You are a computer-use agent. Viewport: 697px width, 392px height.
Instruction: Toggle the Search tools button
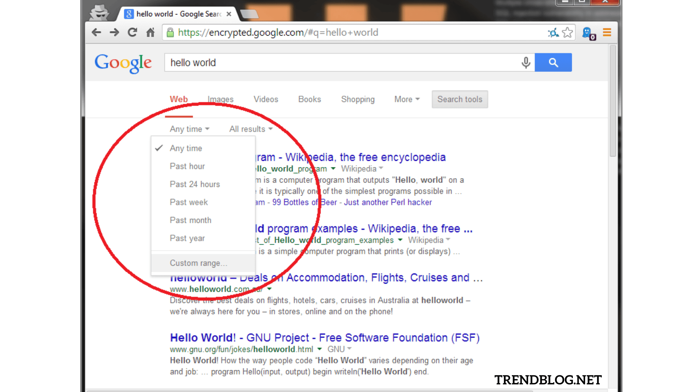[x=460, y=99]
